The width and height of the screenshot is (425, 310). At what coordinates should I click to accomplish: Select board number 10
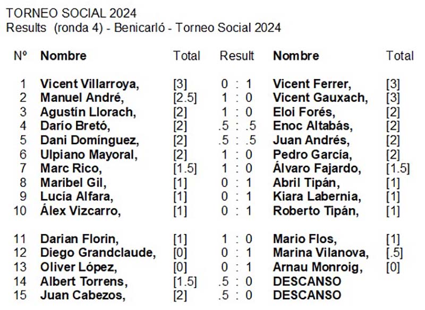coord(20,211)
